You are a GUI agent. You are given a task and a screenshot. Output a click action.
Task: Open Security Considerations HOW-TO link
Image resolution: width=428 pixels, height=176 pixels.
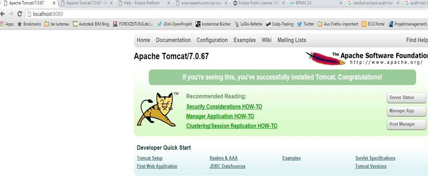[224, 107]
